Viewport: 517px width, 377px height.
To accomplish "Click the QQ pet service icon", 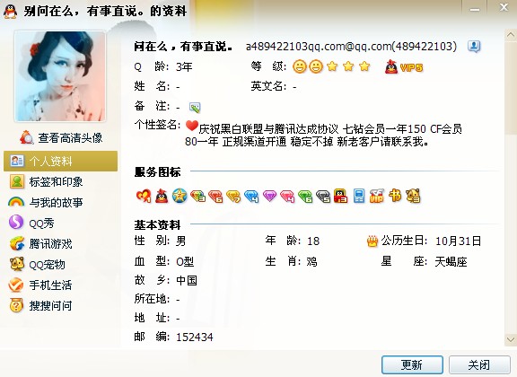I will (x=413, y=196).
